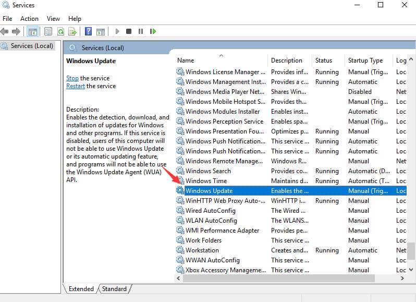Viewport: 416px width, 302px height.
Task: Click the horizontal scrollbar left arrow
Action: [179, 278]
